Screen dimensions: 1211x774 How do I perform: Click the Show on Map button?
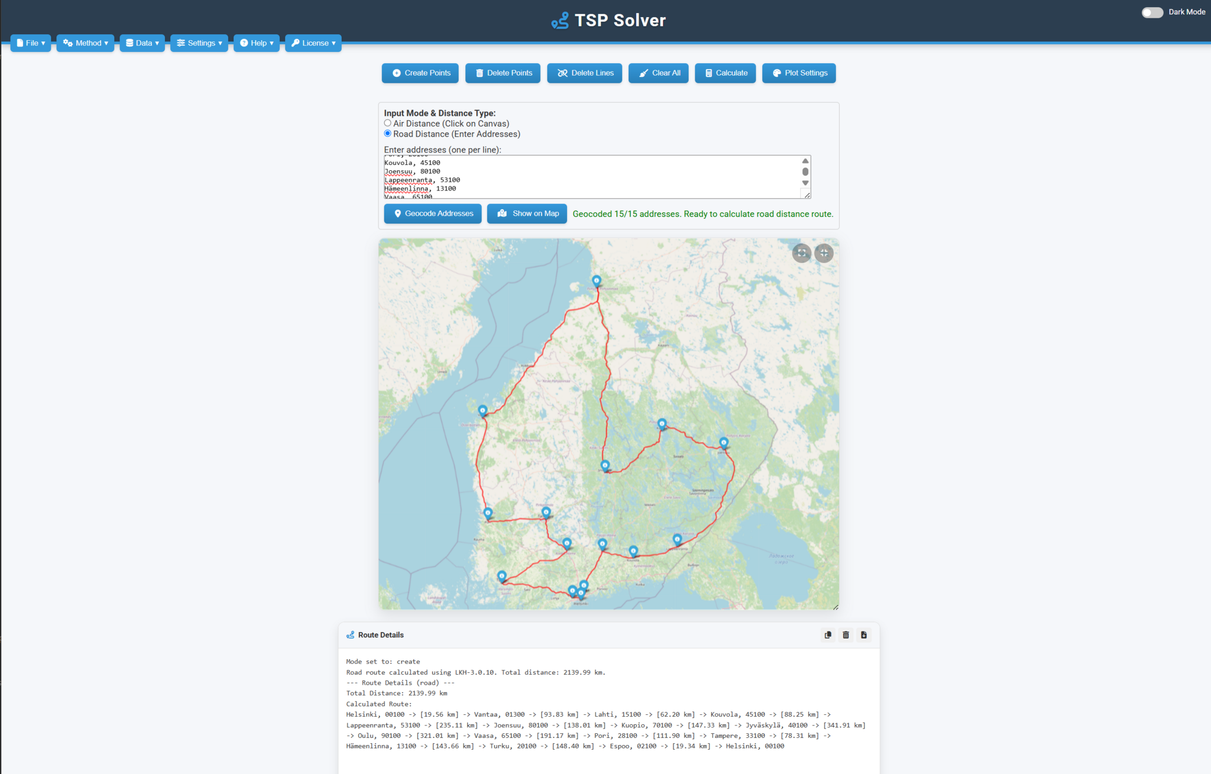527,213
